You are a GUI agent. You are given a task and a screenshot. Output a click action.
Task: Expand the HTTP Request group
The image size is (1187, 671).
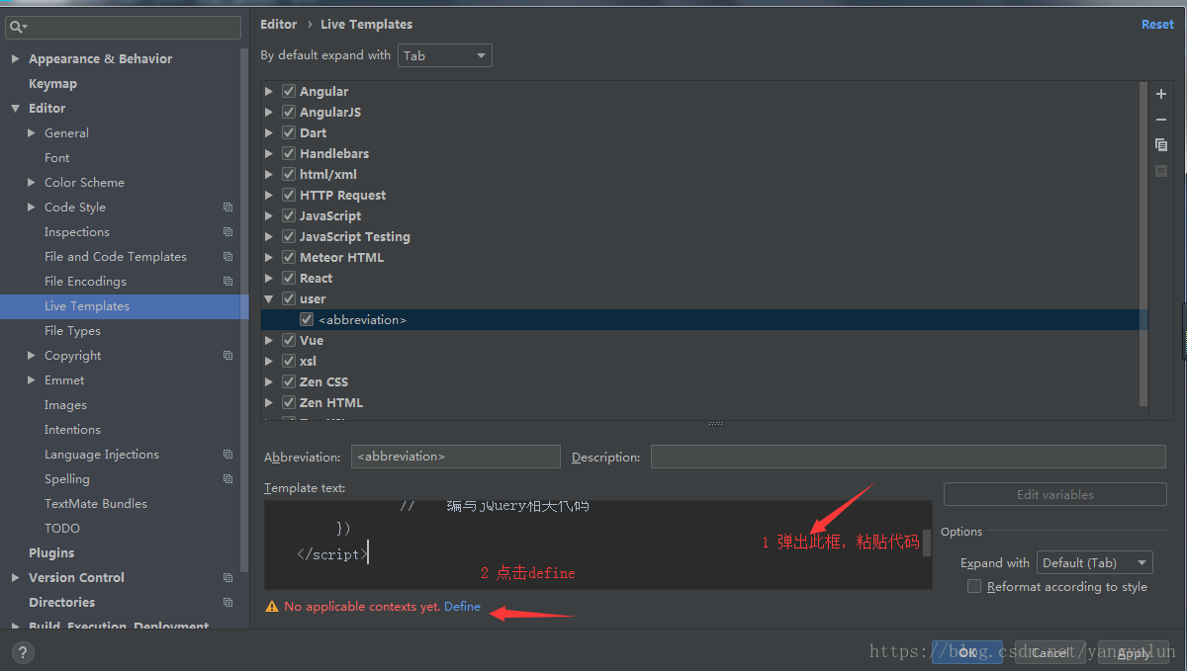click(269, 195)
